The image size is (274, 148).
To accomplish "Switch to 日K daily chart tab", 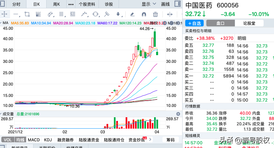I will [37, 4].
